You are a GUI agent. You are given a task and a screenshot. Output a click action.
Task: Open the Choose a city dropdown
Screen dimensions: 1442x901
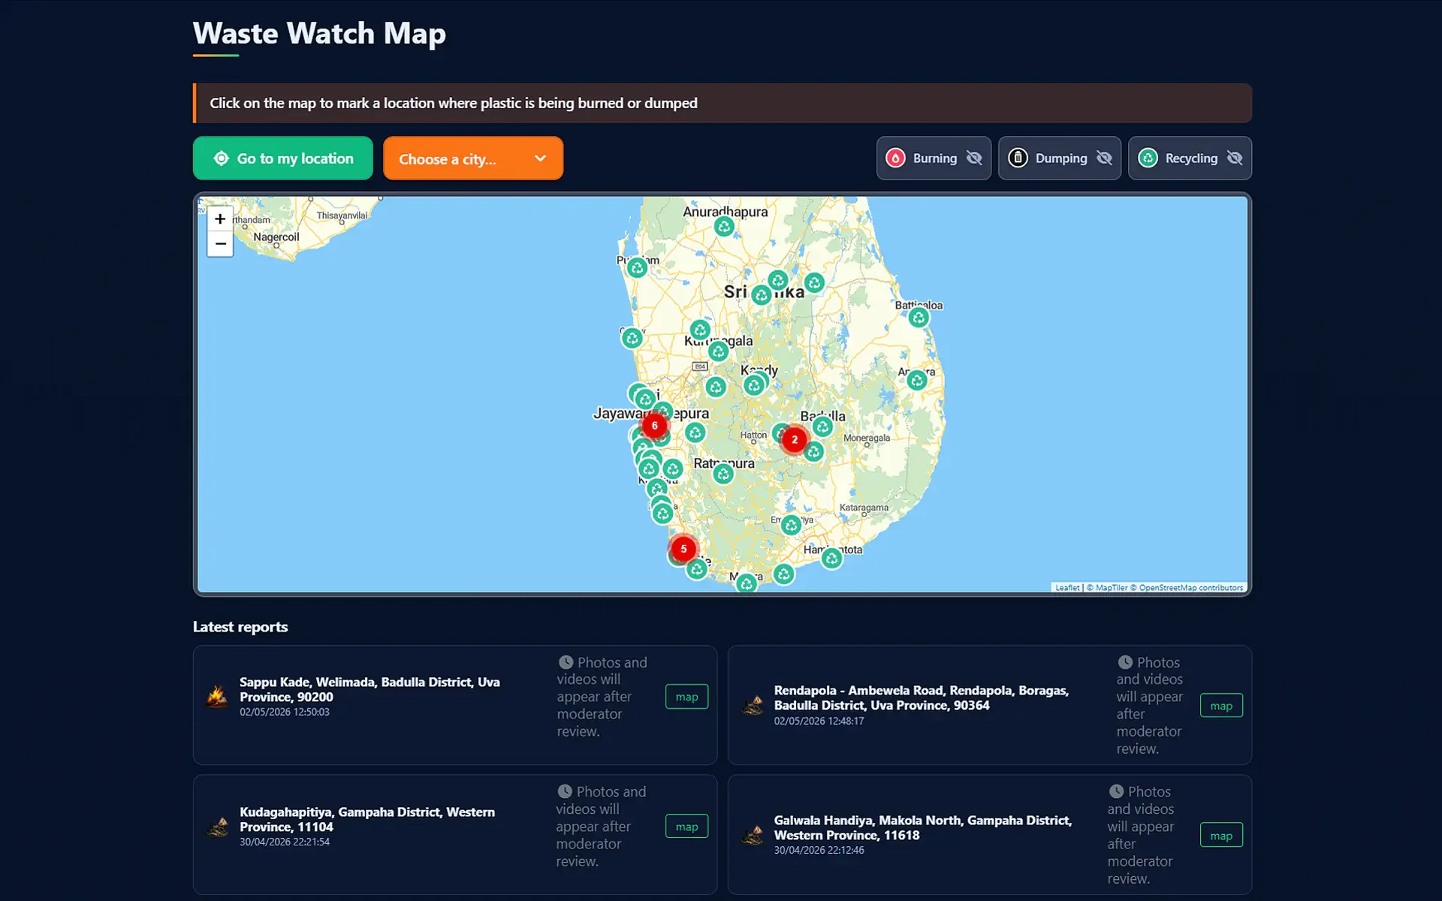tap(473, 158)
